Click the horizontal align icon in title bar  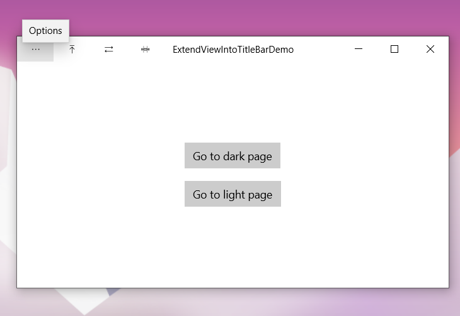coord(145,49)
